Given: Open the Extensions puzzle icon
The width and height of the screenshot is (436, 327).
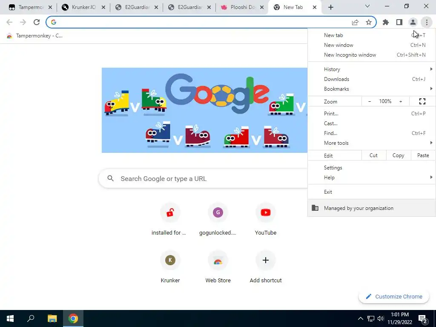Looking at the screenshot, I should point(386,22).
